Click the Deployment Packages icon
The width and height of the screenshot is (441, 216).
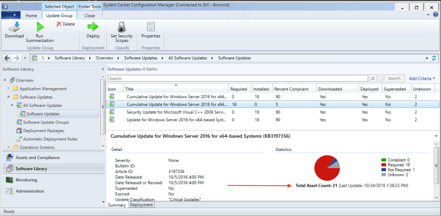[19, 131]
